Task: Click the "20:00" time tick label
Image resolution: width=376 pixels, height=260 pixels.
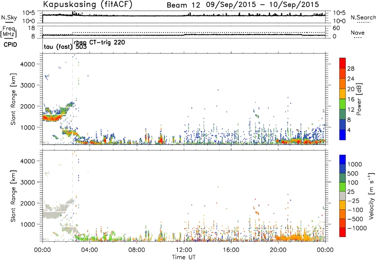Action: click(278, 250)
